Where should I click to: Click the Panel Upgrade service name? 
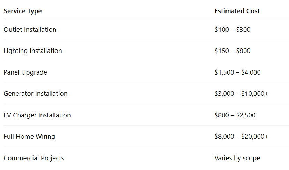coord(25,72)
